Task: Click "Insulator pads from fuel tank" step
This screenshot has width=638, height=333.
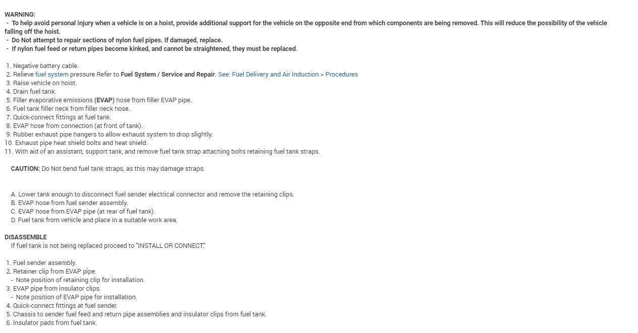Action: point(54,323)
